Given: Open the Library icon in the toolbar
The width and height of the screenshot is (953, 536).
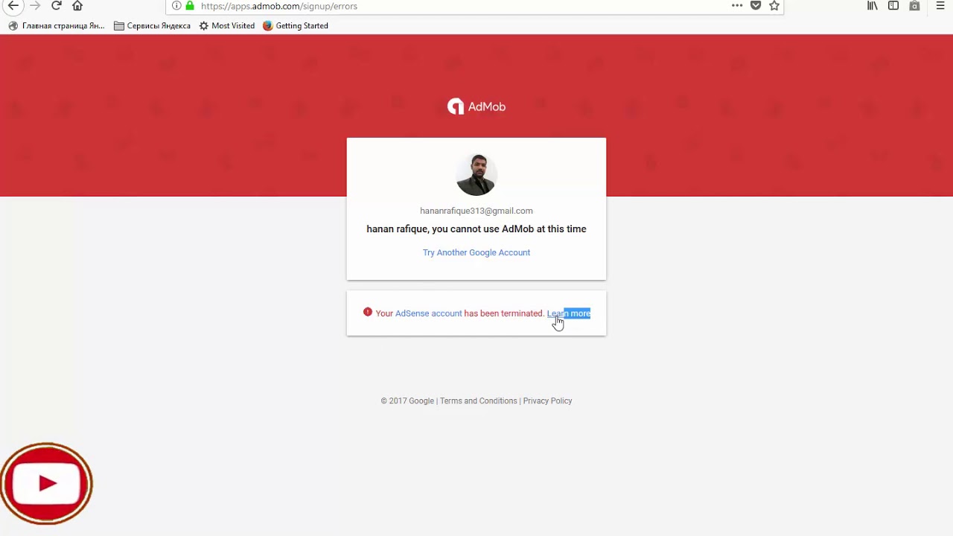Looking at the screenshot, I should click(x=873, y=6).
